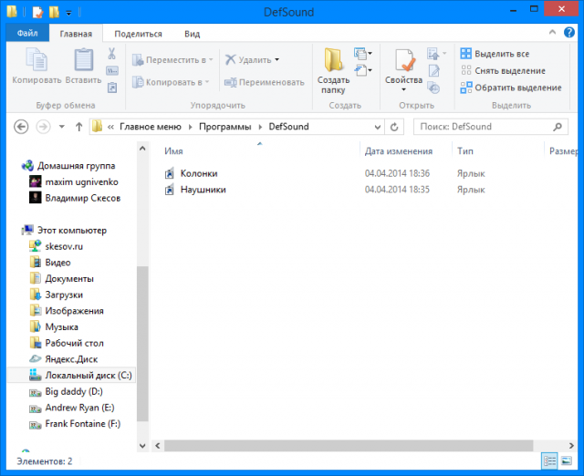The image size is (584, 476).
Task: Open the Копировать в dropdown
Action: [x=207, y=82]
